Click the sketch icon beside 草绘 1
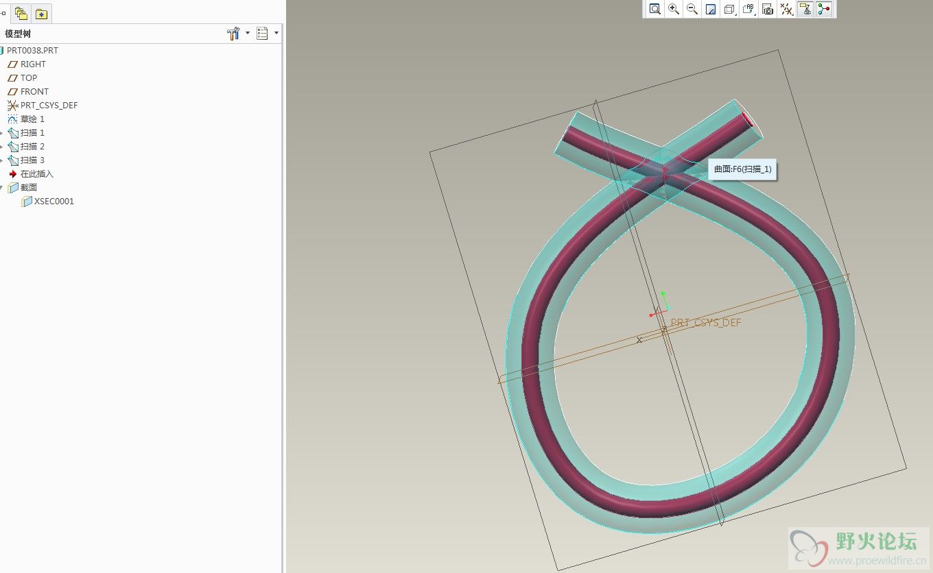 click(x=12, y=119)
